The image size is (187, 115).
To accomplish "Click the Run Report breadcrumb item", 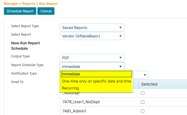I will coord(48,4).
